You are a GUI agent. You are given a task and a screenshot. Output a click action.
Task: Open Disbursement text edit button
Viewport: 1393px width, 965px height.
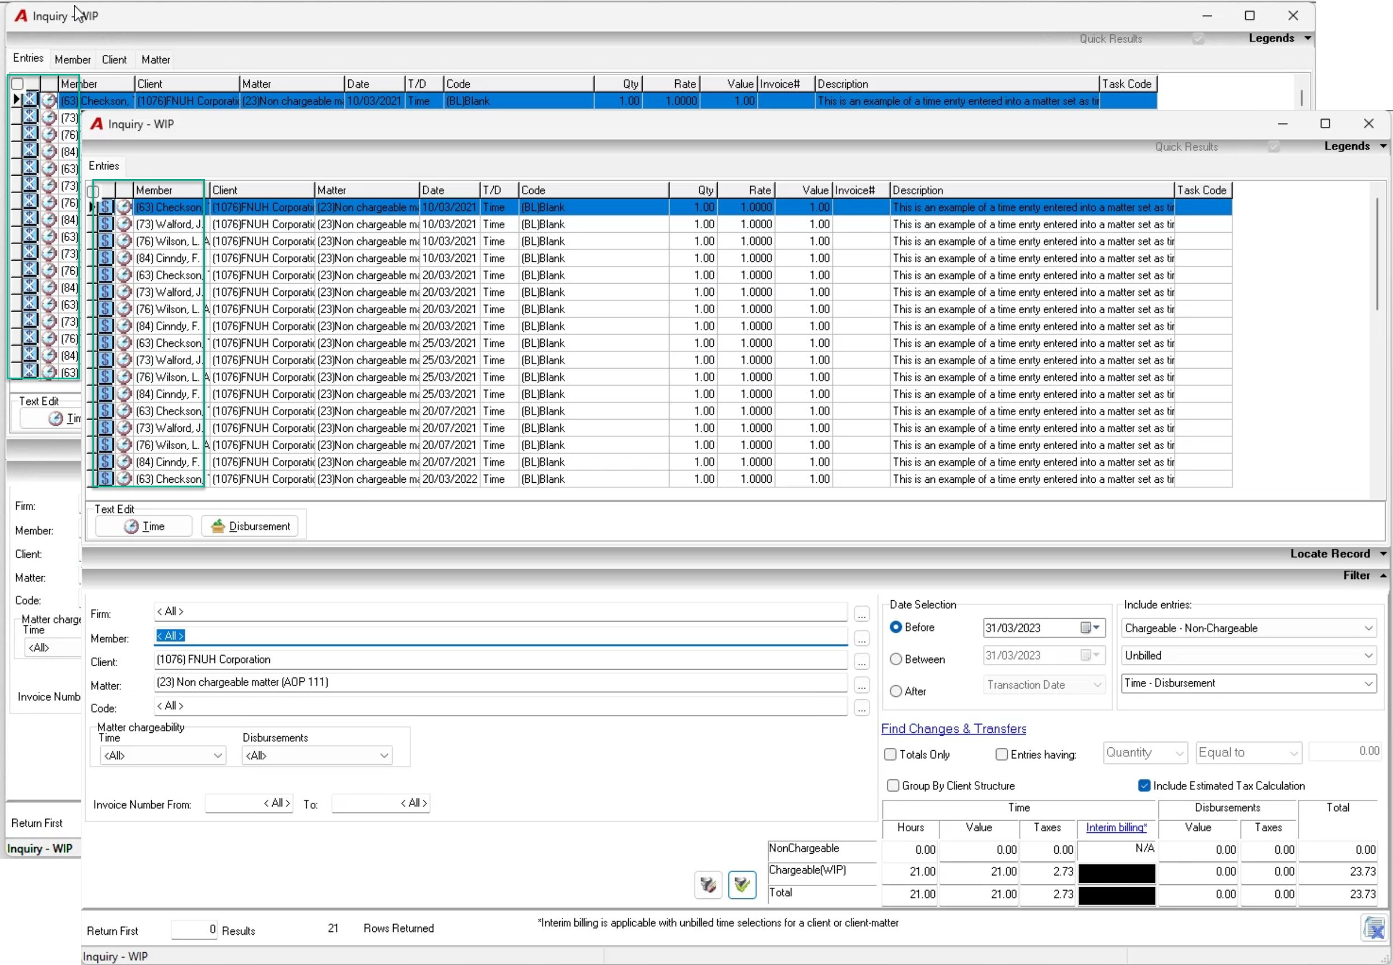pyautogui.click(x=250, y=526)
